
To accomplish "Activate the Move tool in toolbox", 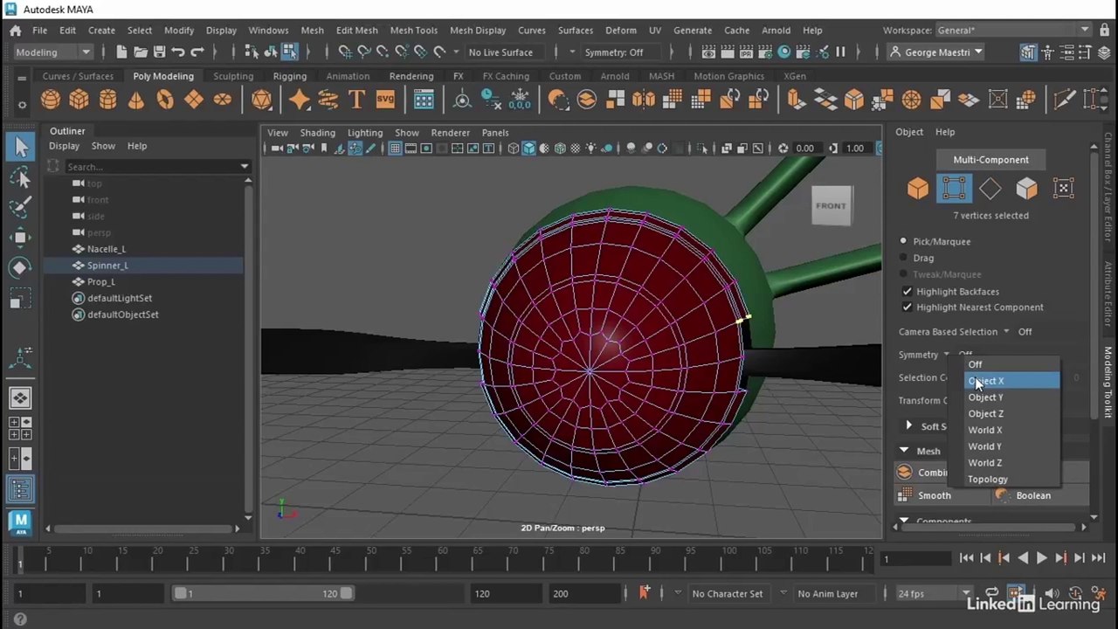I will click(x=21, y=237).
